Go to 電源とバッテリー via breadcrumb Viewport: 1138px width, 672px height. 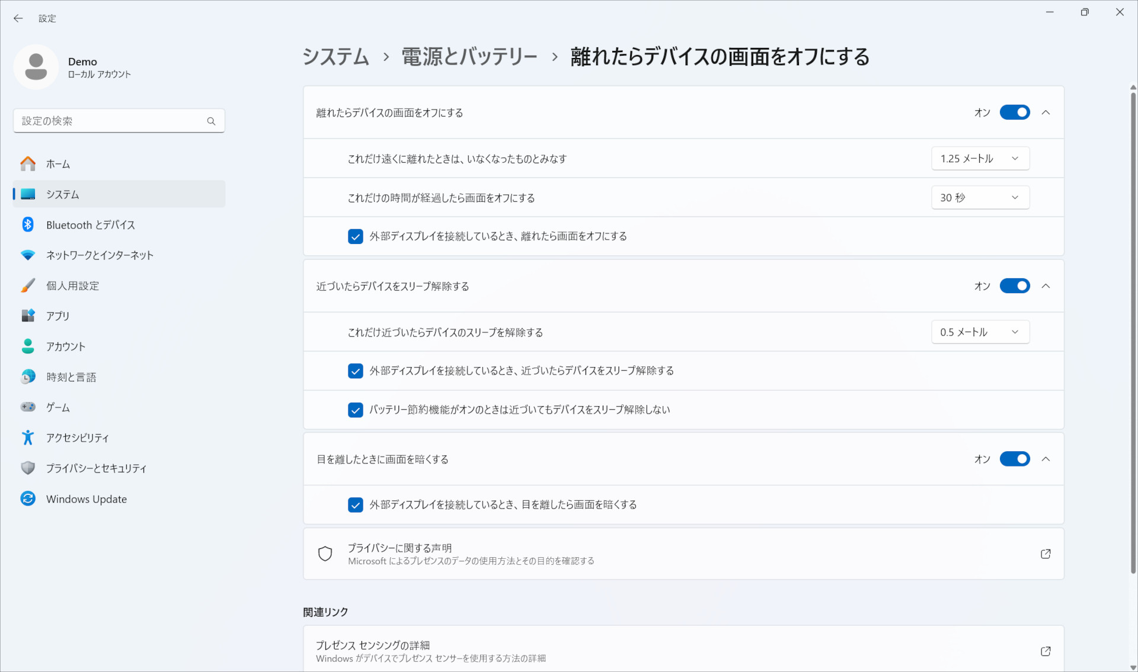tap(469, 56)
